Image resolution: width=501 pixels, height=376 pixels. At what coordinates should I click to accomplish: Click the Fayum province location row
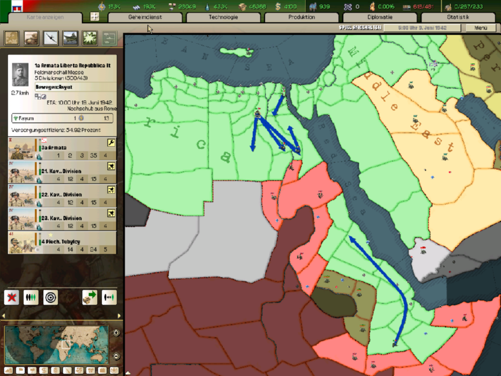click(62, 118)
